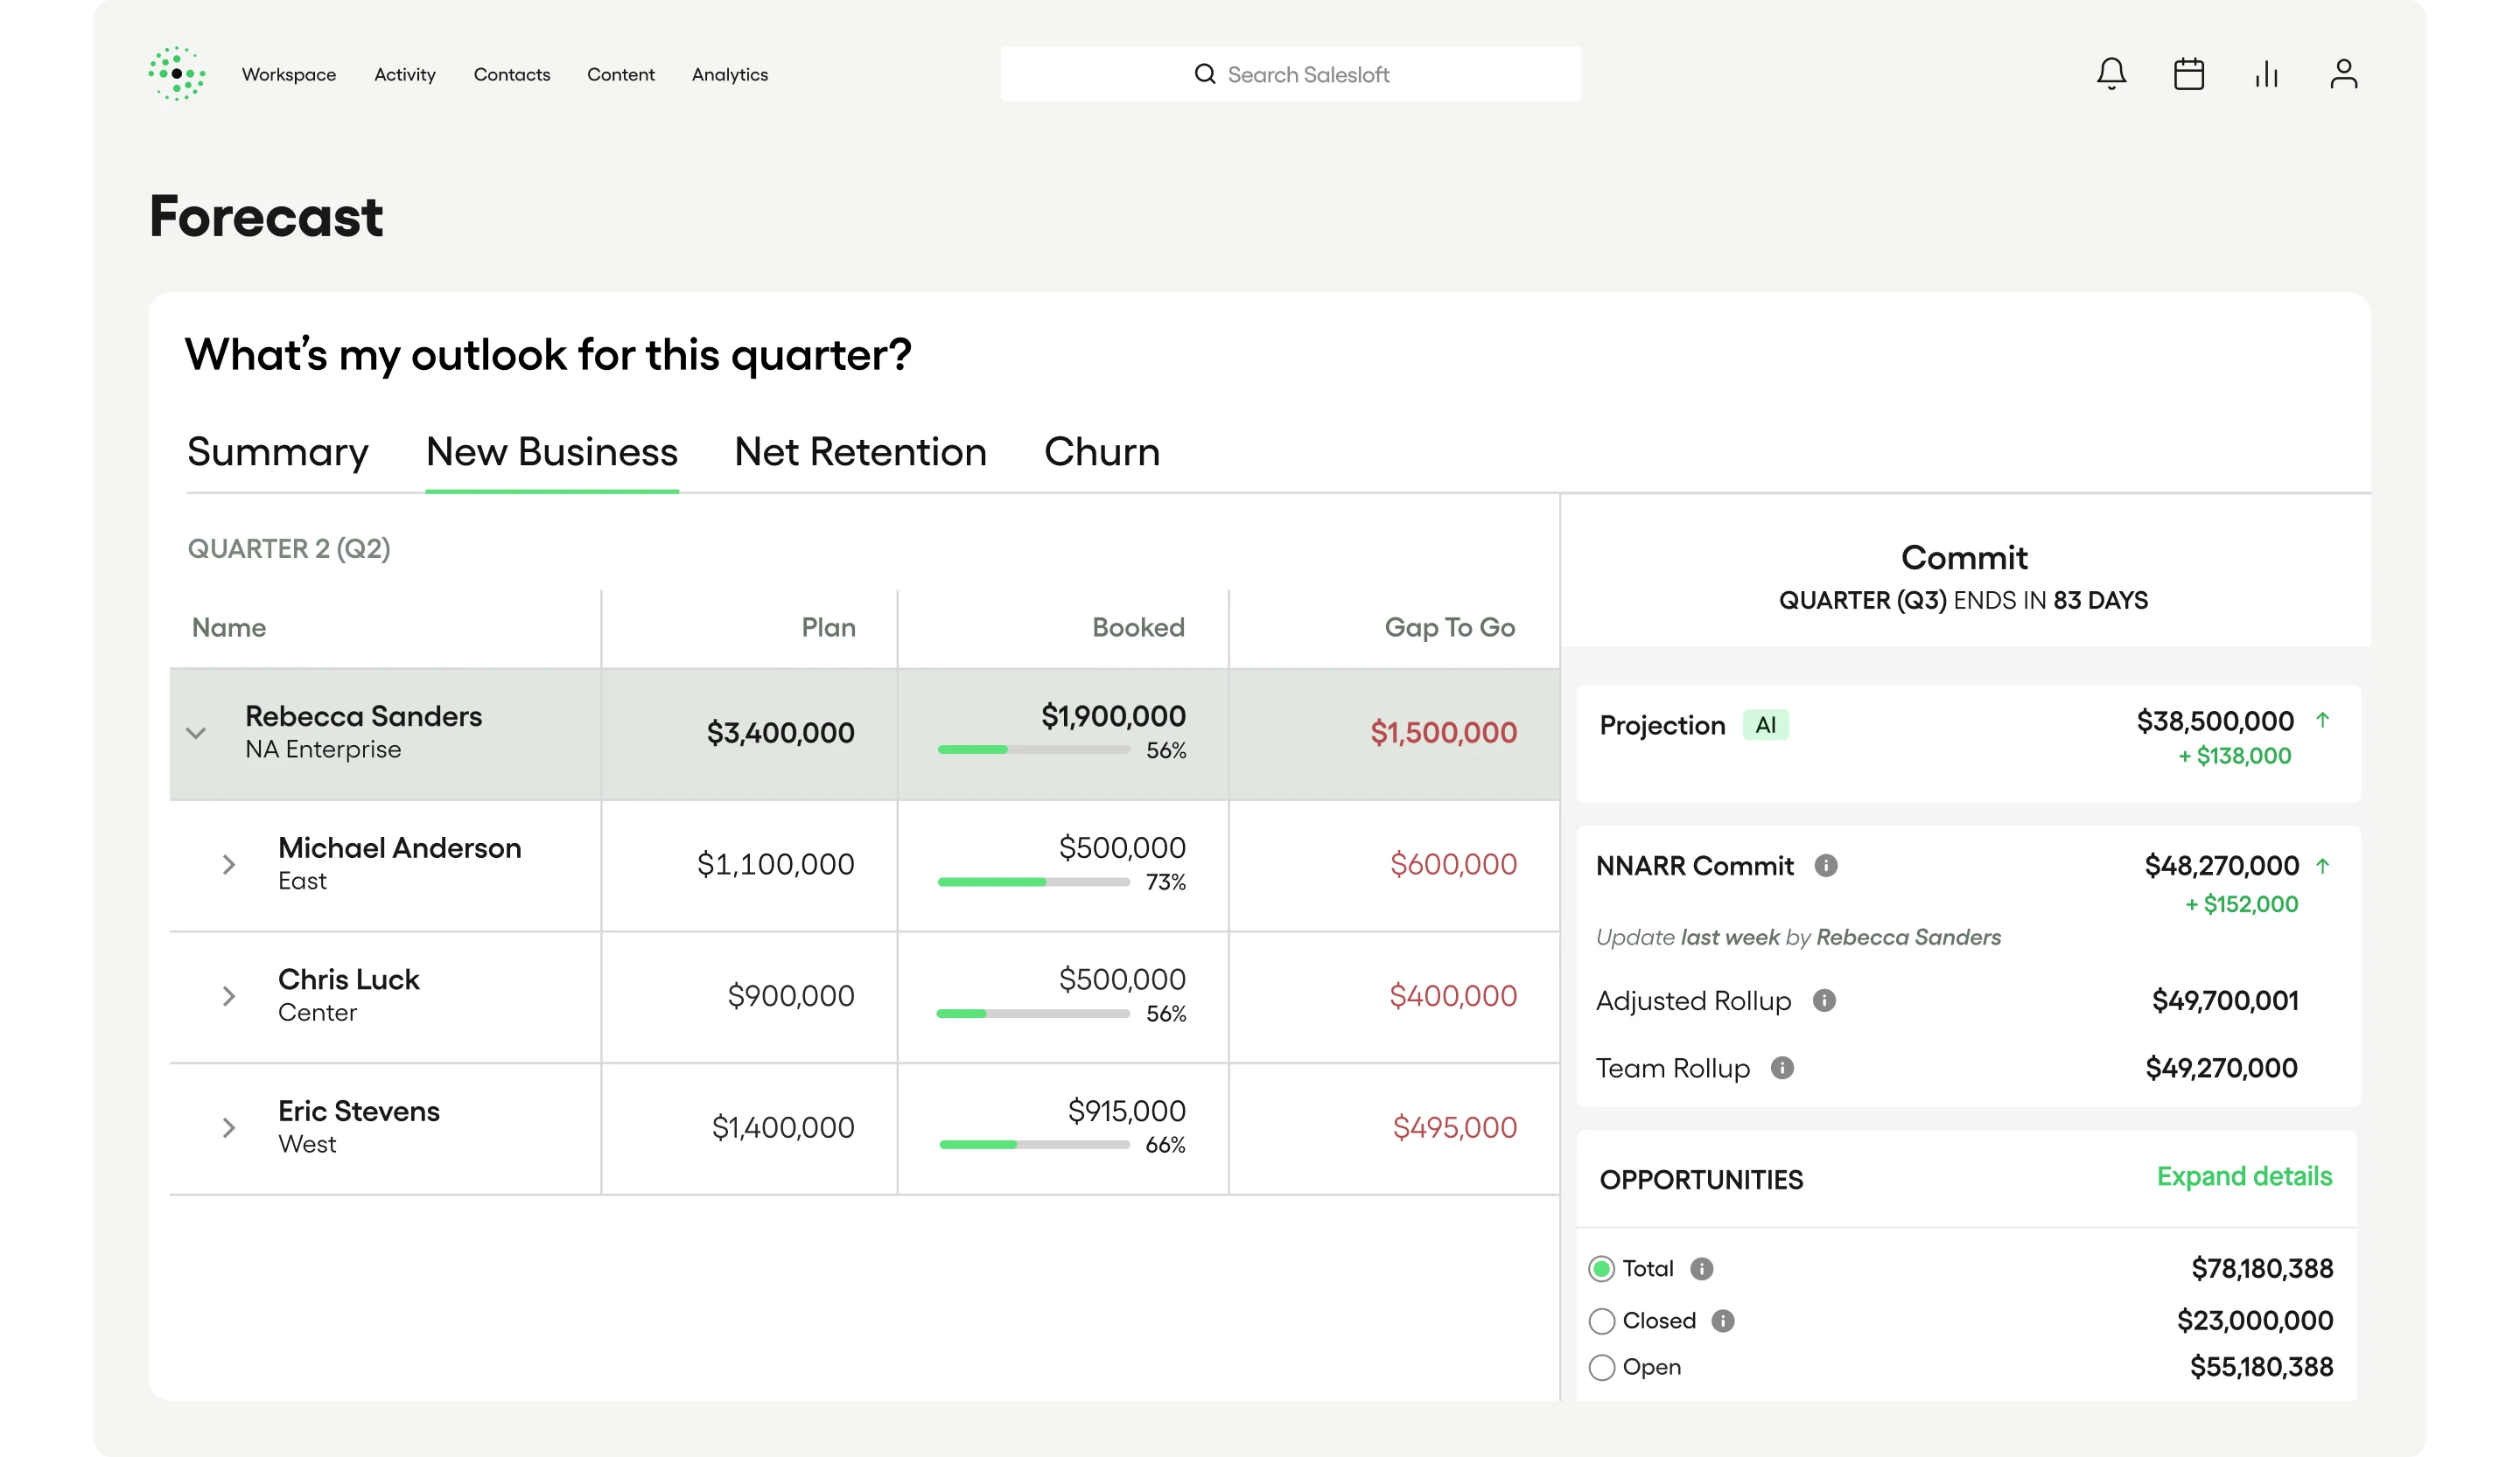Click info icon beside Total
This screenshot has height=1457, width=2520.
coord(1702,1269)
